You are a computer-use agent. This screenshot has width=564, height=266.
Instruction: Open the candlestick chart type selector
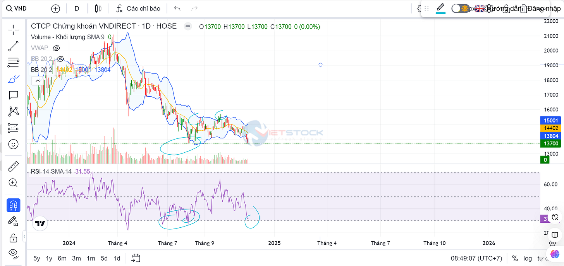point(98,9)
